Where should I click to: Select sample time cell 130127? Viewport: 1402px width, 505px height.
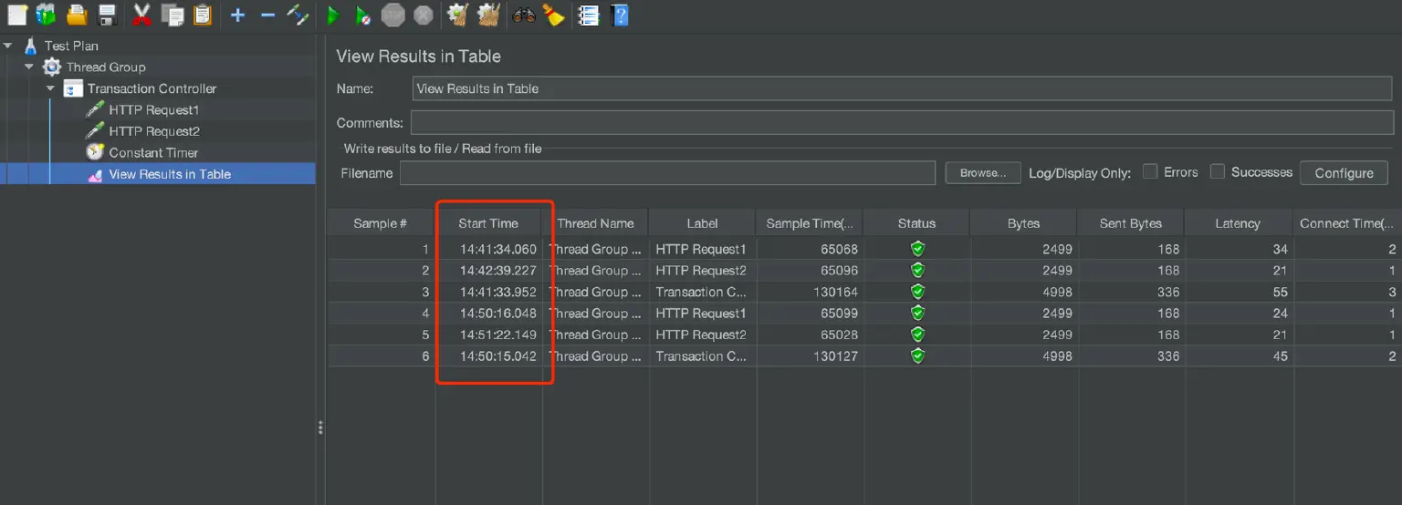(x=810, y=356)
